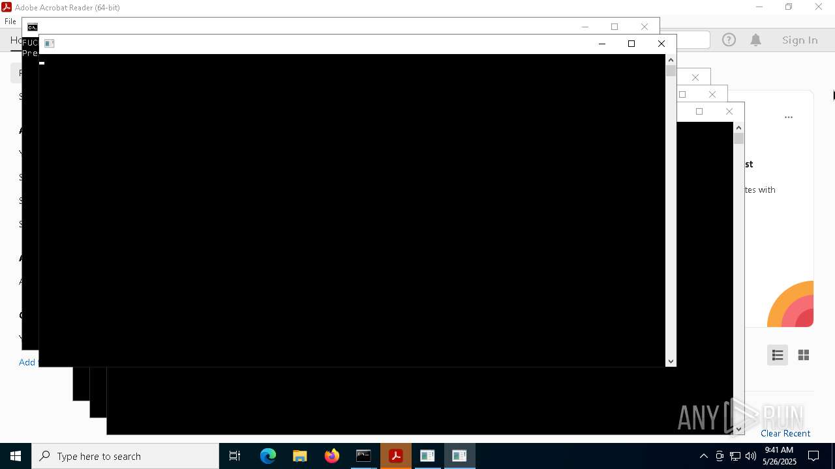Open Acrobat notifications bell icon

coord(756,40)
